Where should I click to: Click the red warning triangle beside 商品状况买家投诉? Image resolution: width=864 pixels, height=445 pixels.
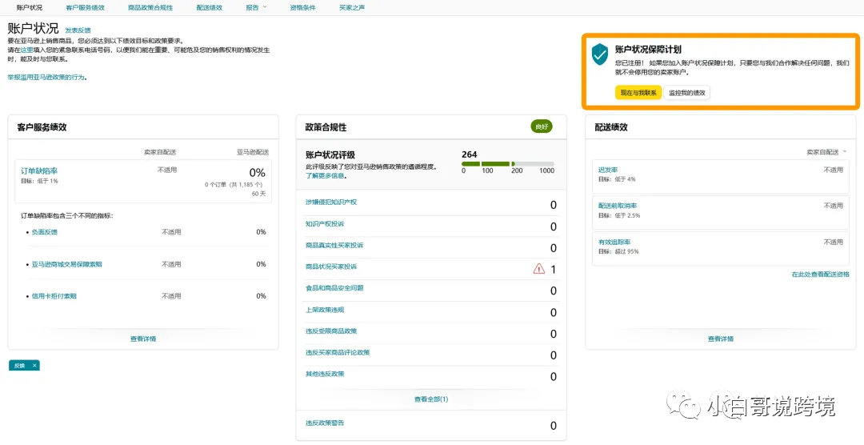(539, 269)
